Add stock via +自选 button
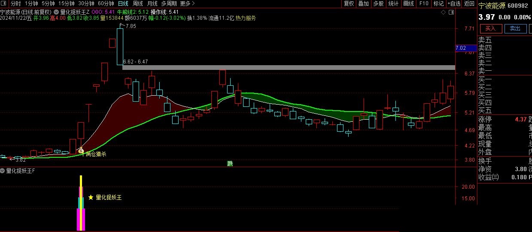532x232 pixels. [x=454, y=3]
